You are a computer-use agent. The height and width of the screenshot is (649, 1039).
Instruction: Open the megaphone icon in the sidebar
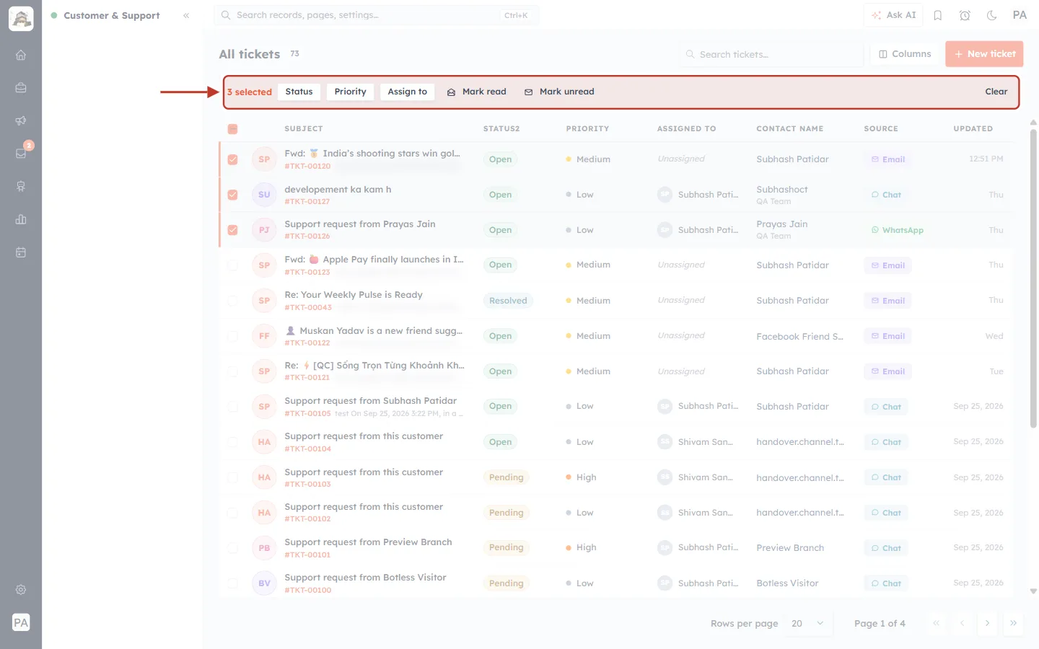[x=21, y=120]
